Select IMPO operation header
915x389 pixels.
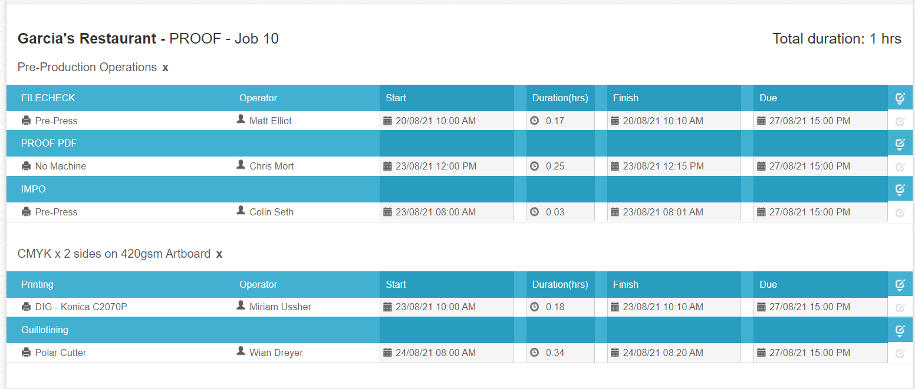pyautogui.click(x=34, y=189)
